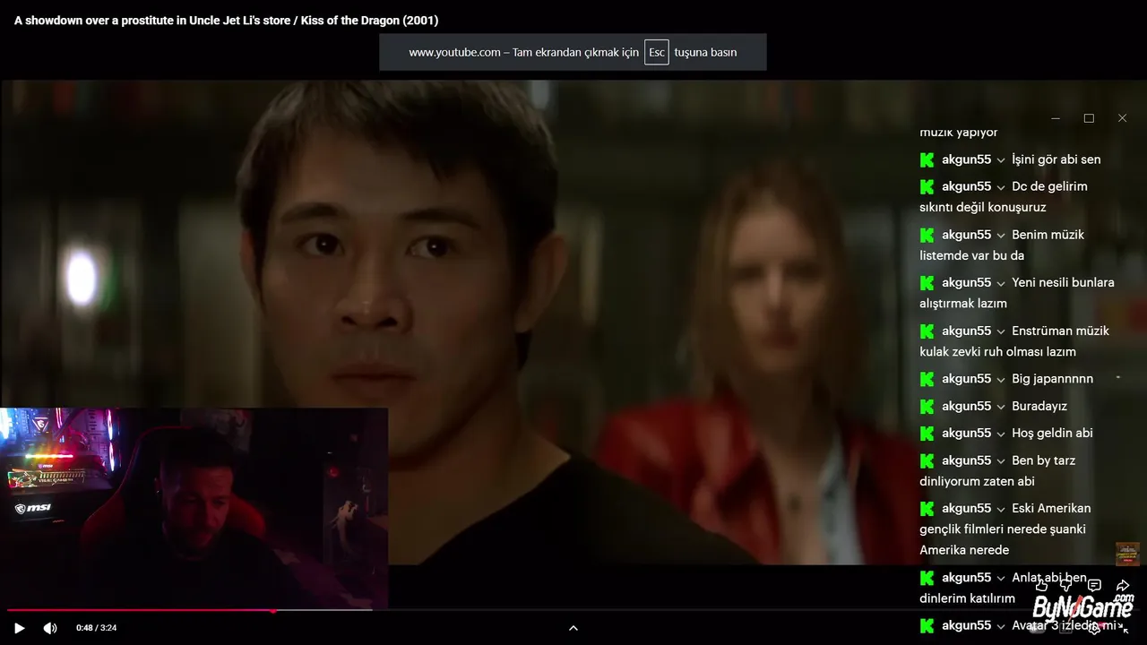Screen dimensions: 1147x645
Task: Click chat text 'Hoş geldin abi'
Action: (1052, 433)
